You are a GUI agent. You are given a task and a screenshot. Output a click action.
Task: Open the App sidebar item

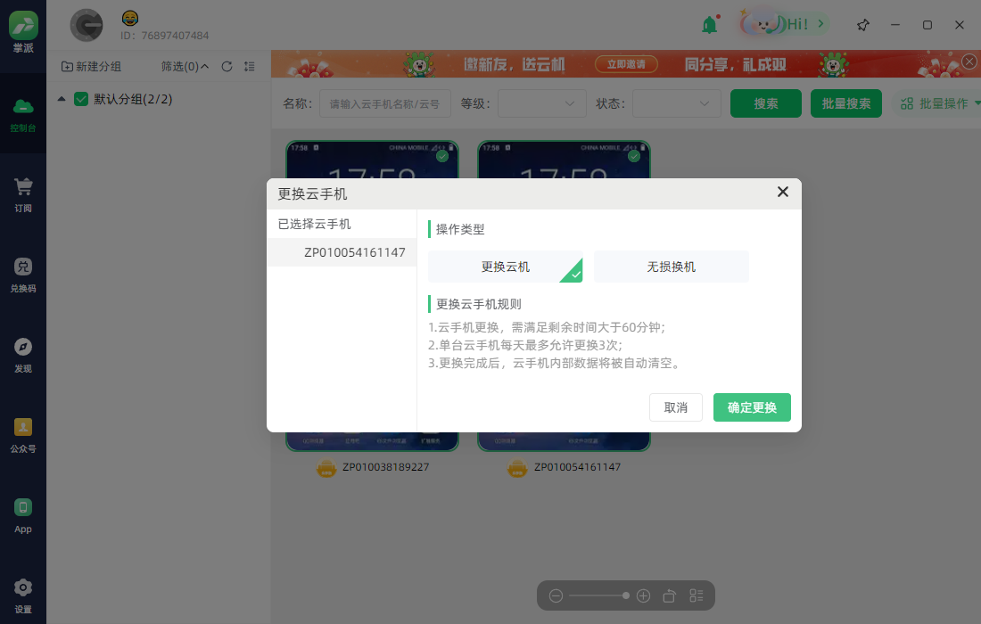(23, 515)
